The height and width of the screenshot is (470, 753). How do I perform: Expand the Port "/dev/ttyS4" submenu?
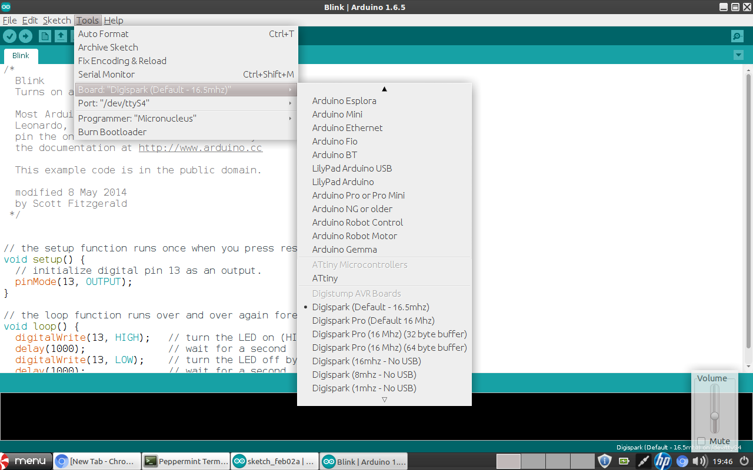pyautogui.click(x=186, y=103)
